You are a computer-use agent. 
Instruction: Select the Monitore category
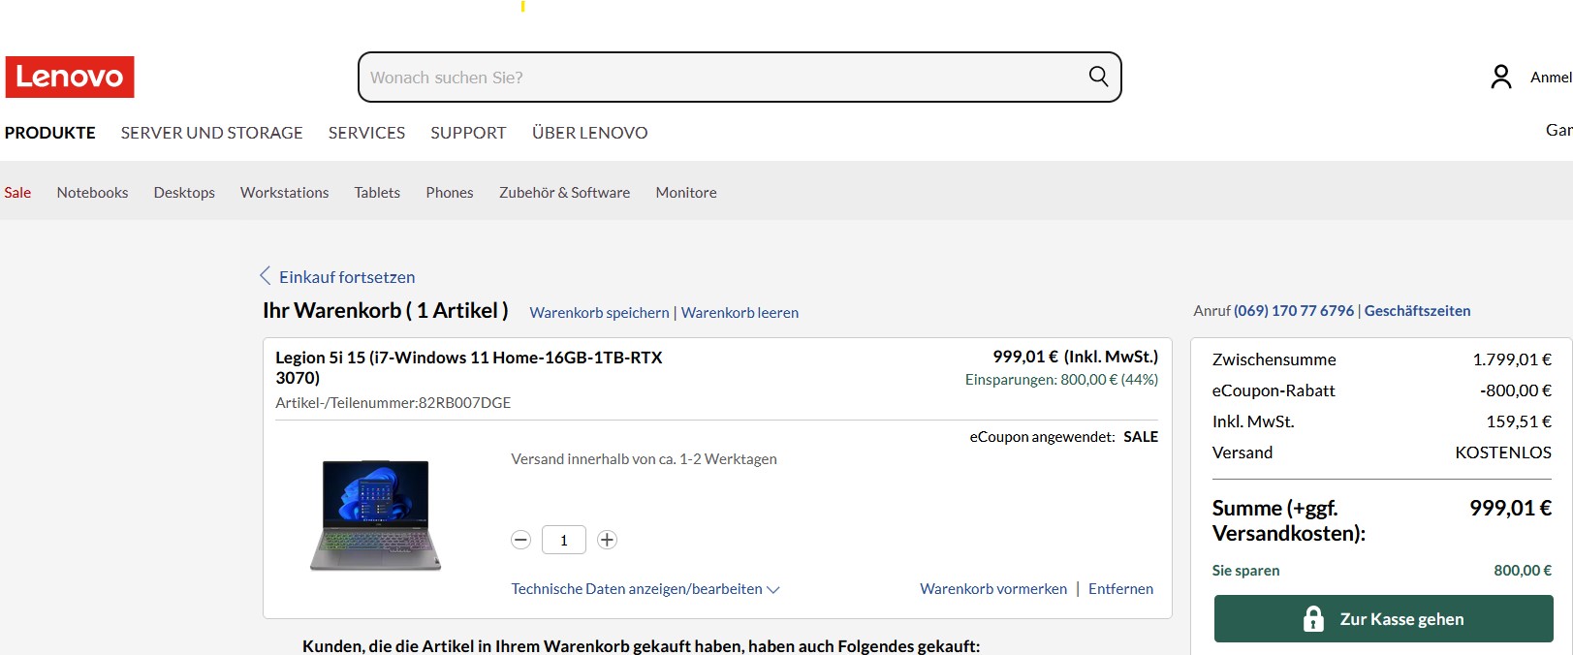coord(686,193)
